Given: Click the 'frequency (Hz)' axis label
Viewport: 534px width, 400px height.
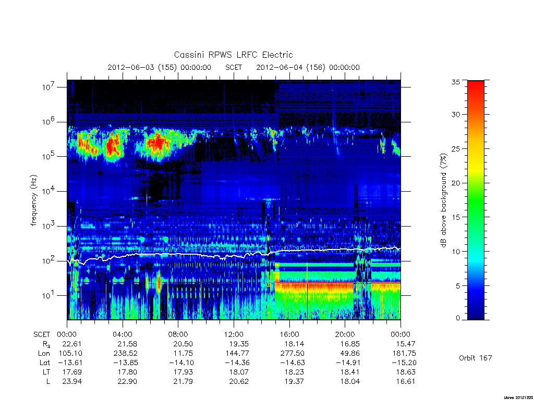Looking at the screenshot, I should (33, 201).
